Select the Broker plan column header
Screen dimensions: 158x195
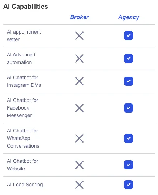pos(79,17)
